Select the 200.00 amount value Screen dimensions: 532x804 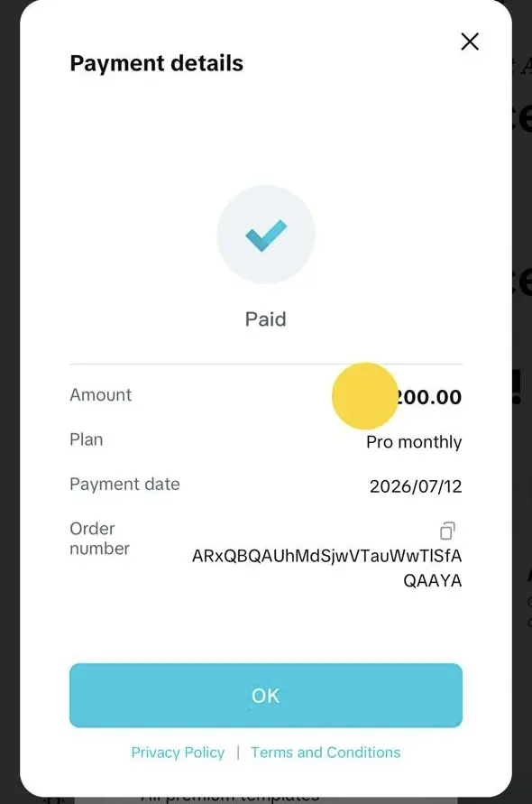coord(428,397)
